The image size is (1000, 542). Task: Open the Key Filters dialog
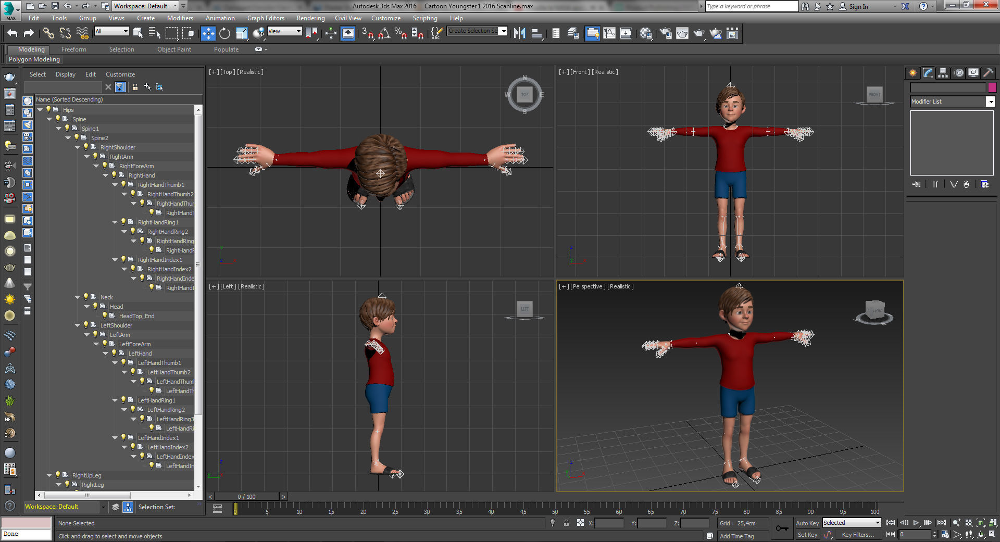pyautogui.click(x=858, y=535)
